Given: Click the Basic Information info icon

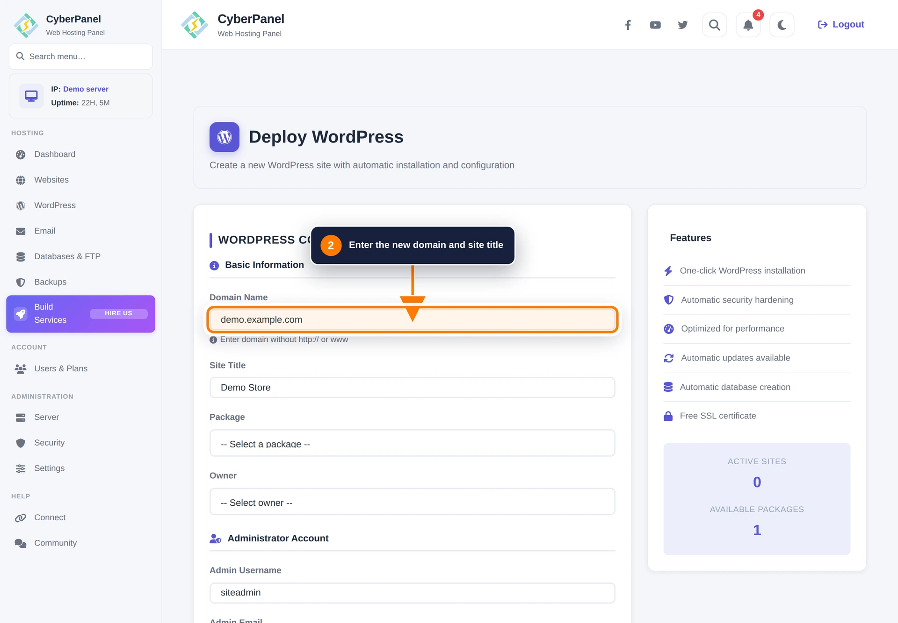Looking at the screenshot, I should [x=214, y=266].
